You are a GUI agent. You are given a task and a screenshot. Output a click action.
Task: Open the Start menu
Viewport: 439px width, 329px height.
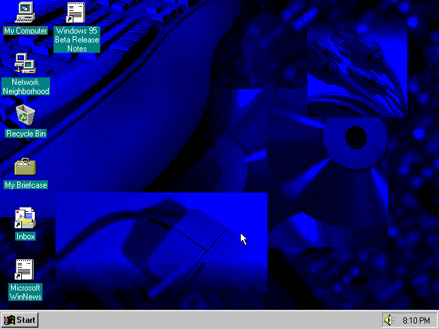click(20, 320)
